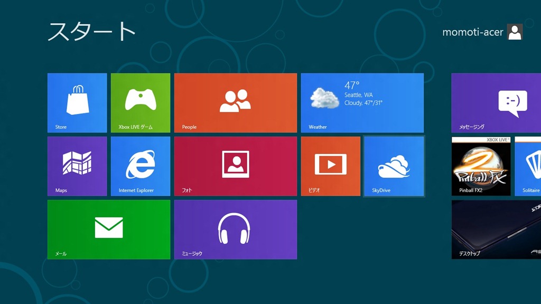Open the Maps tile
This screenshot has height=304, width=541.
pyautogui.click(x=77, y=166)
